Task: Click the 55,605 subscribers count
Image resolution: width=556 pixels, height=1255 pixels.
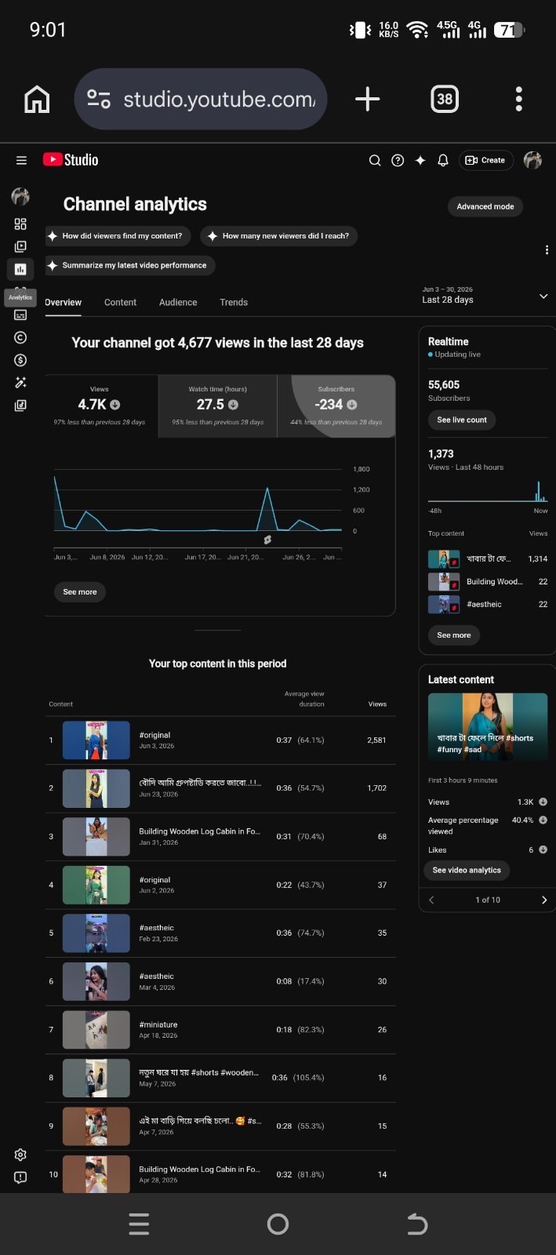Action: (x=444, y=385)
